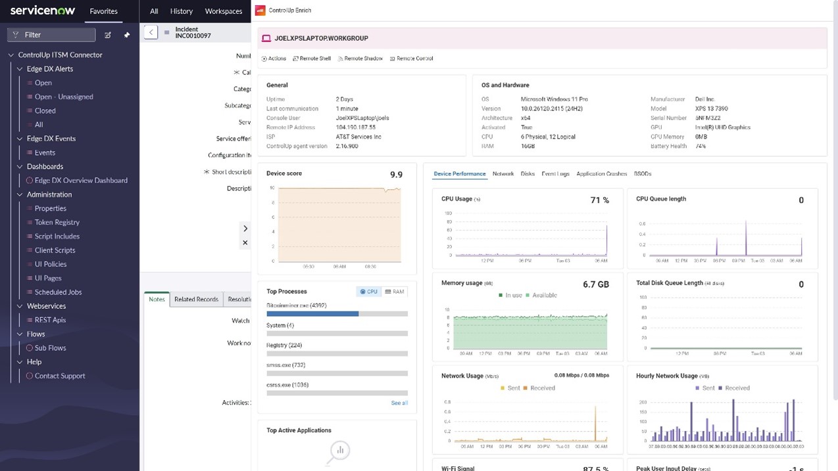Switch to the Disks tab
Screen dimensions: 838x471
point(528,174)
